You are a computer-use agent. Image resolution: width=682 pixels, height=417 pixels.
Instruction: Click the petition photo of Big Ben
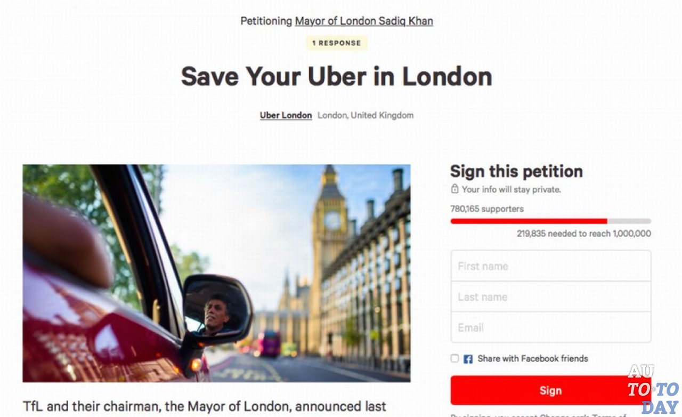[216, 273]
